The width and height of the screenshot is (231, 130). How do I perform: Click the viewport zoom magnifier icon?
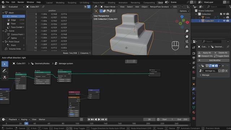187,31
